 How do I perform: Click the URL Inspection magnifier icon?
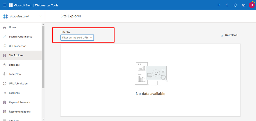coord(5,46)
